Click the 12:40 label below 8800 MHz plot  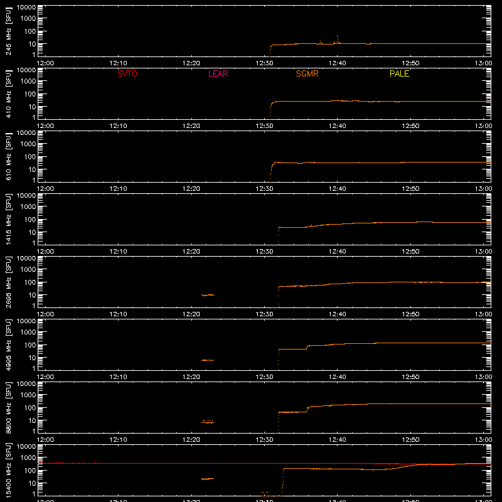tap(338, 440)
